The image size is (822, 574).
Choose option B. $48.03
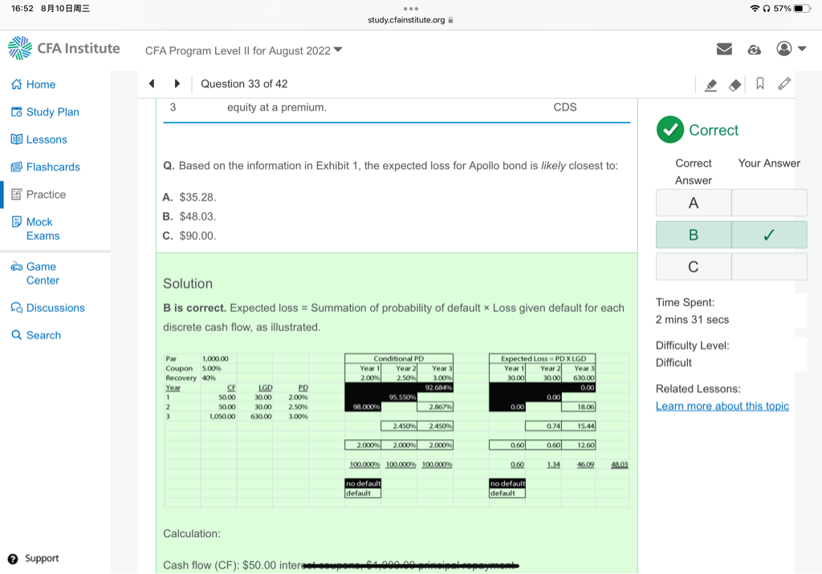pos(189,216)
